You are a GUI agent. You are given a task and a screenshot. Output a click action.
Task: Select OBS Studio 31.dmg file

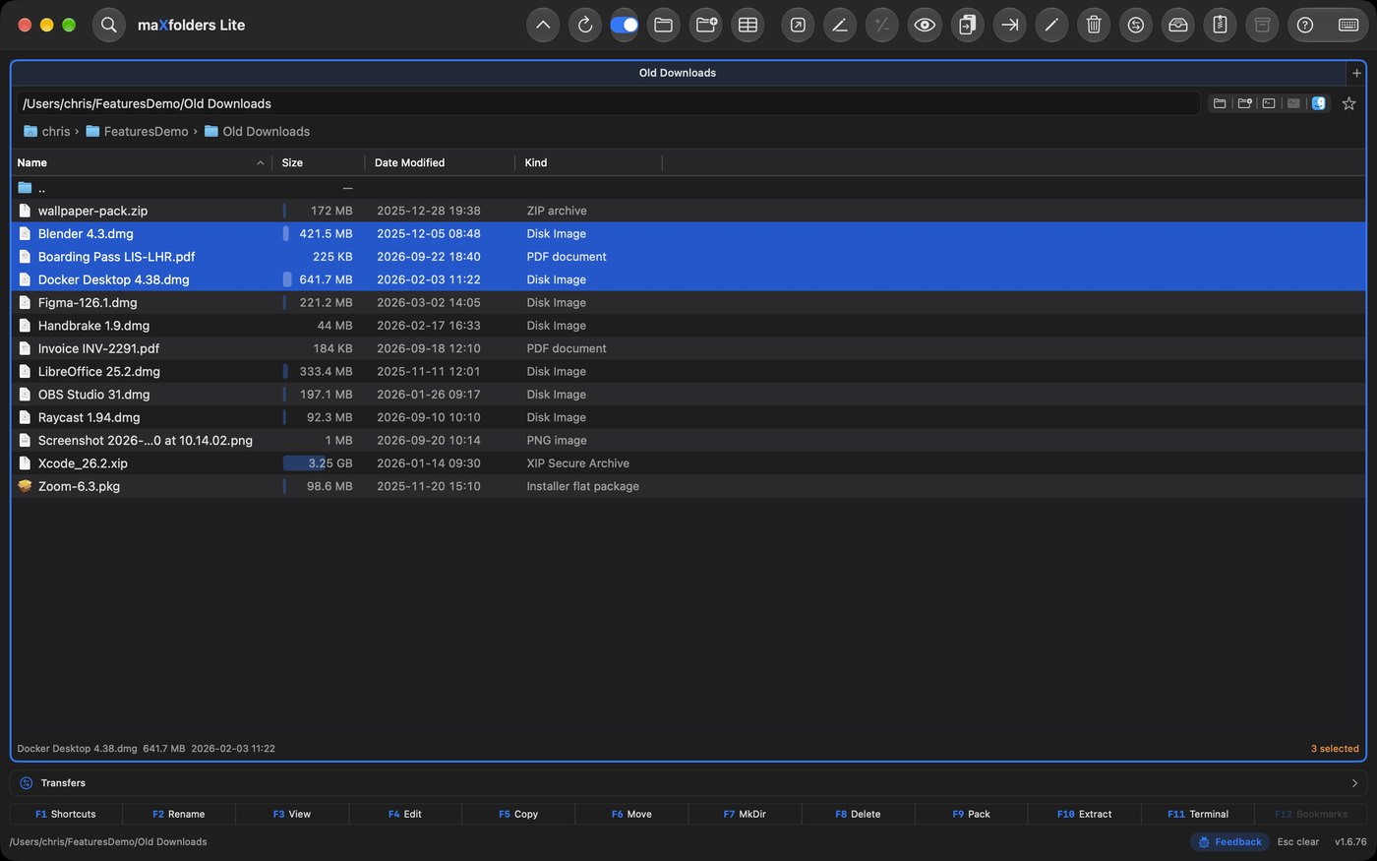pyautogui.click(x=688, y=395)
